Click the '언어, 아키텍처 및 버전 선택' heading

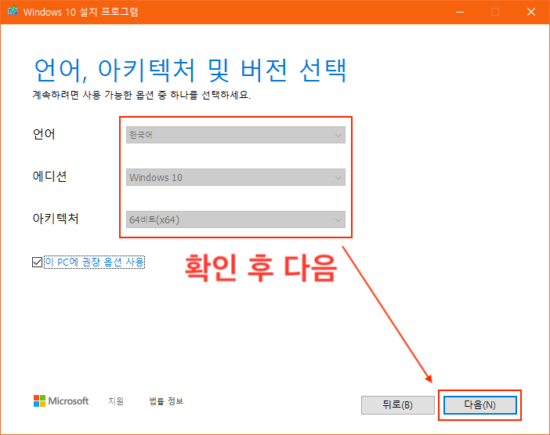190,71
